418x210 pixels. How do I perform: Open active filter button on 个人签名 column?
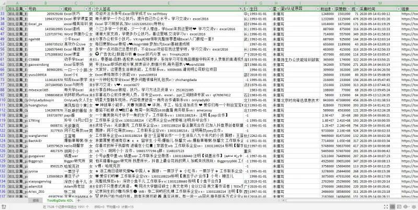point(241,9)
